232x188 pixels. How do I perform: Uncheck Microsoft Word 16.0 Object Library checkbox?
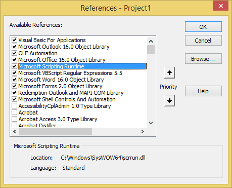point(15,80)
